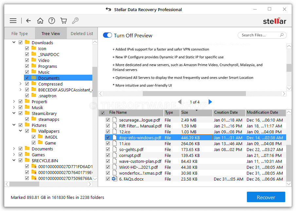Expand the Compressed folder node

(x=20, y=84)
